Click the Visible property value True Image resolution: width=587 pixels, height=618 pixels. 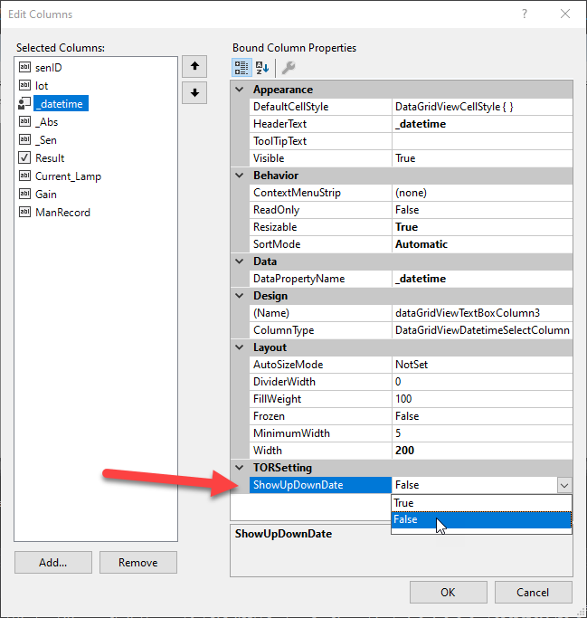coord(482,158)
